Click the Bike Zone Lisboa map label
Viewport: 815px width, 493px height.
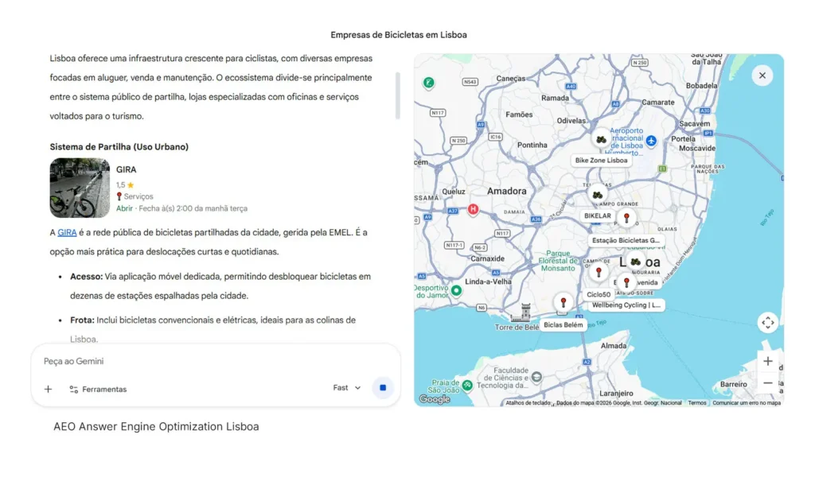point(601,161)
